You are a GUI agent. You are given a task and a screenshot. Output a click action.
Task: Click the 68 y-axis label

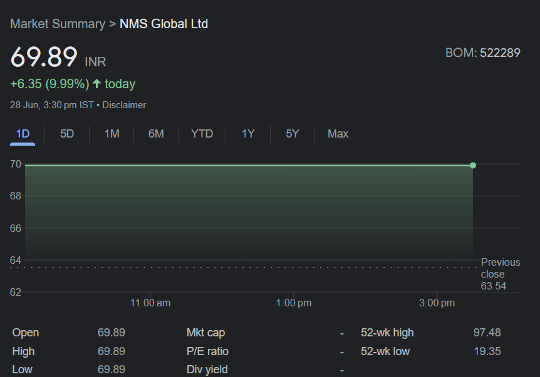[x=16, y=196]
